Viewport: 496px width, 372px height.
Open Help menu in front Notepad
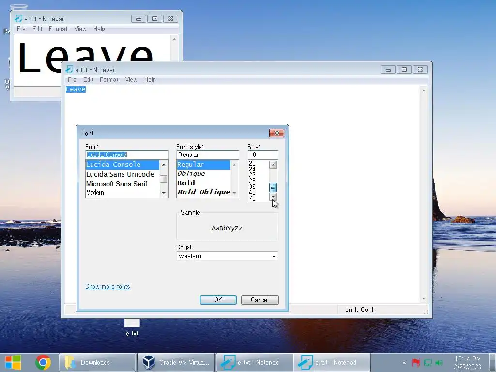pos(150,80)
